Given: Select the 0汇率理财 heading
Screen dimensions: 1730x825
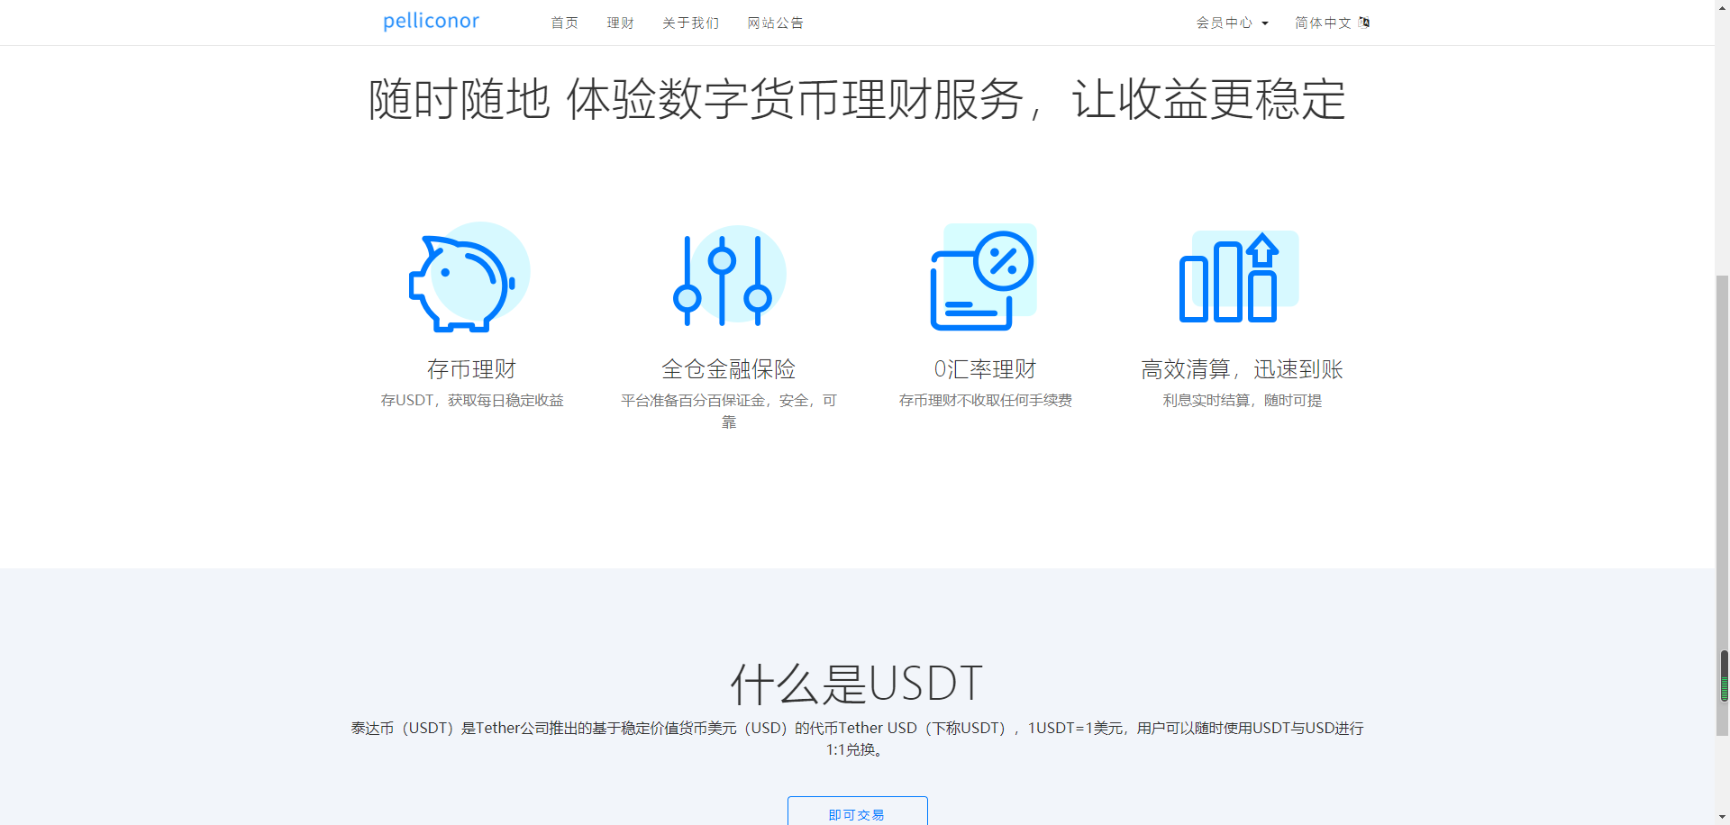Looking at the screenshot, I should [985, 369].
